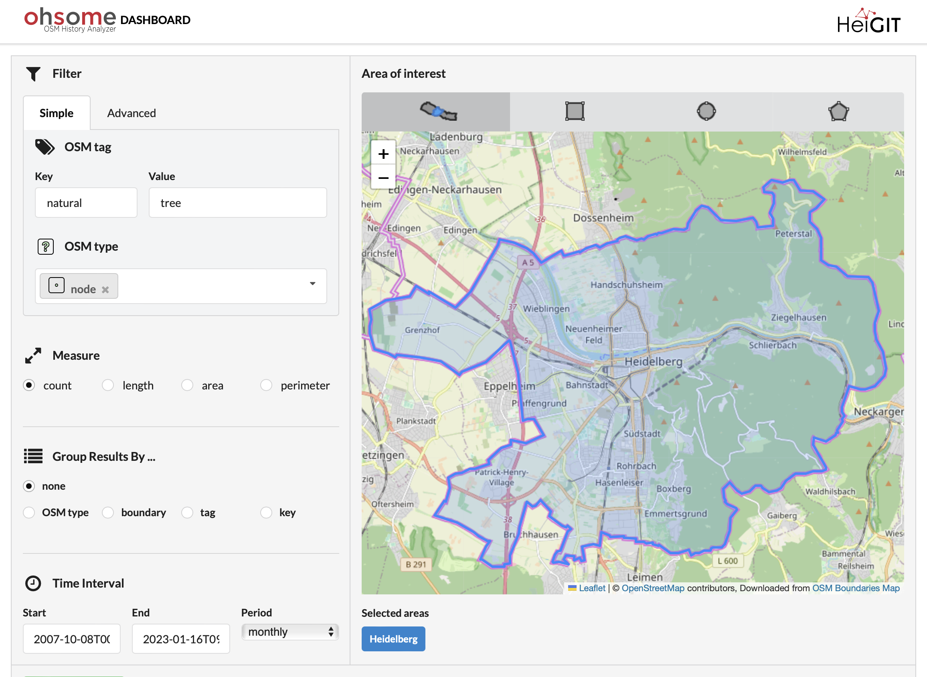Viewport: 927px width, 677px height.
Task: Click the Ziegelhausen label on the map
Action: [798, 318]
